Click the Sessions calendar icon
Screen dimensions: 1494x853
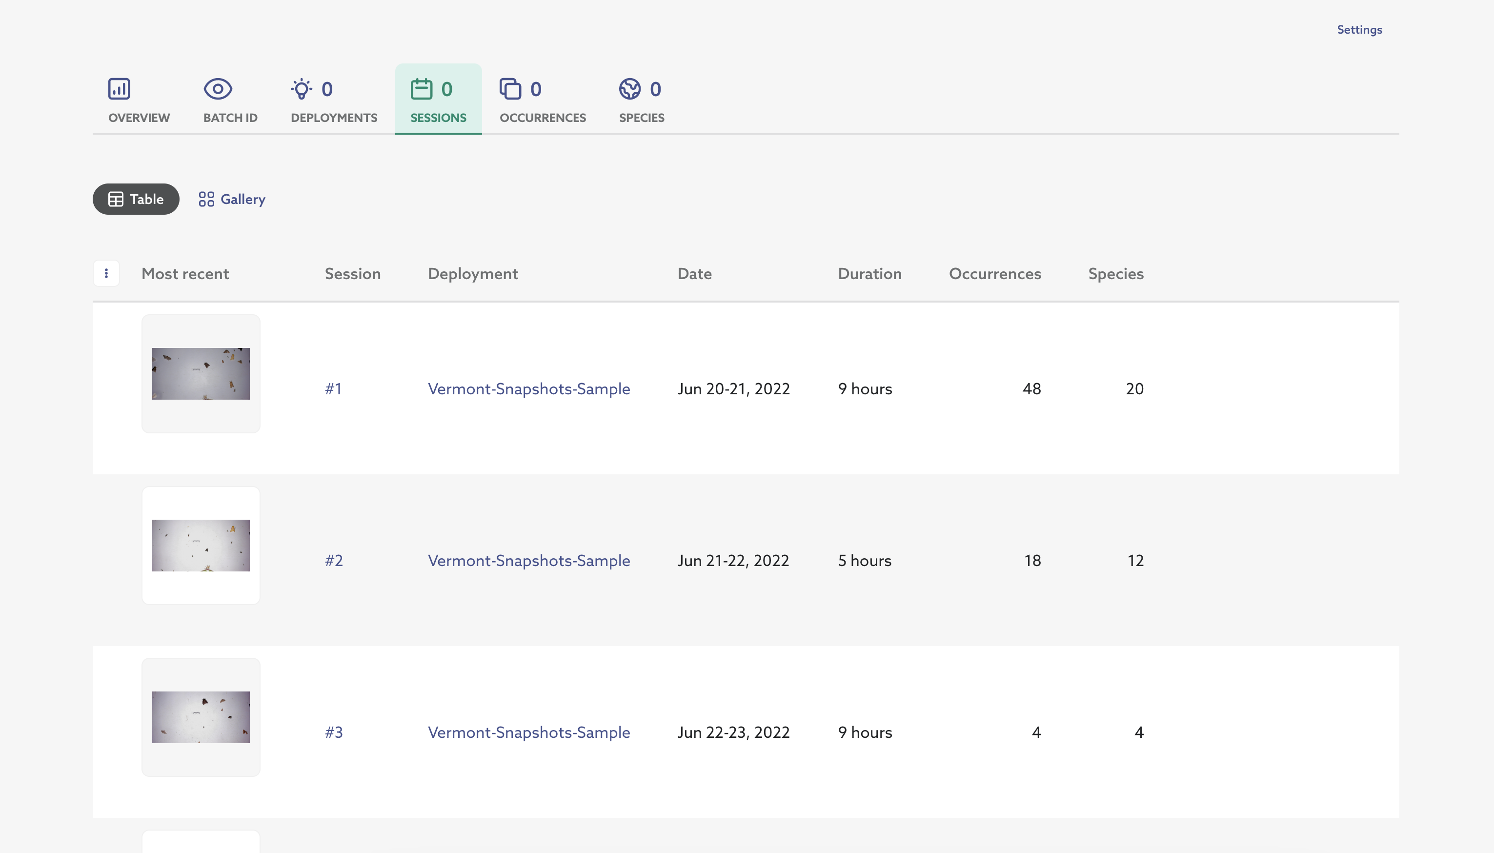[x=421, y=89]
